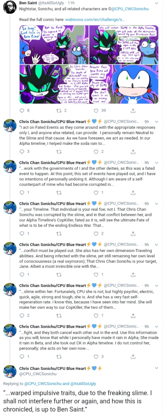Open chevron menu on final '...warped impulsive traits' tweet
Screen dimensions: 163x414
tap(157, 369)
